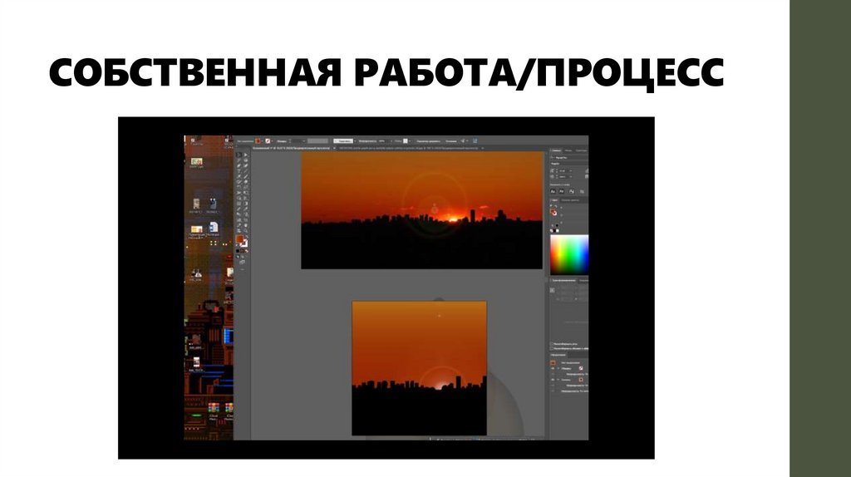Open the graphic Style swatch dropdown
This screenshot has height=477, width=851.
pyautogui.click(x=410, y=141)
